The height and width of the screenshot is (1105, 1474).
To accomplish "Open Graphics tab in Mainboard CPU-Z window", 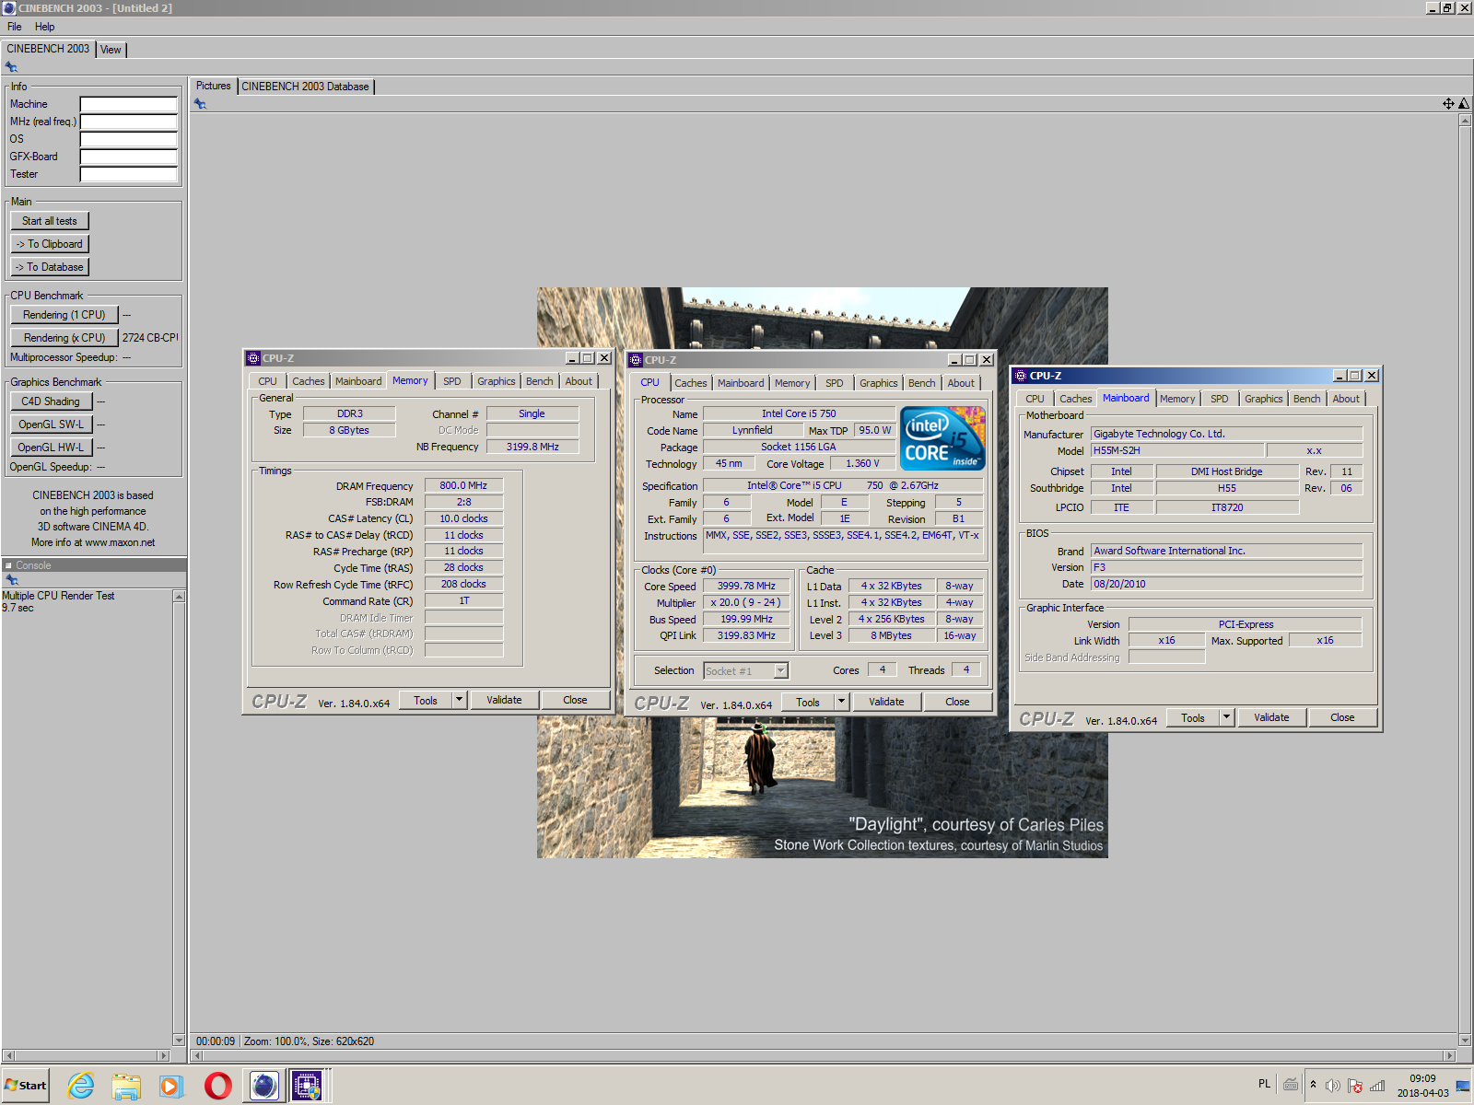I will click(1264, 399).
